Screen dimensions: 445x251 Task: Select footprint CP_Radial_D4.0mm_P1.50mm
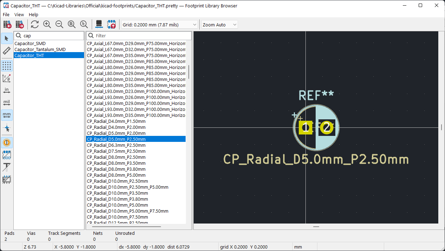[x=136, y=121]
